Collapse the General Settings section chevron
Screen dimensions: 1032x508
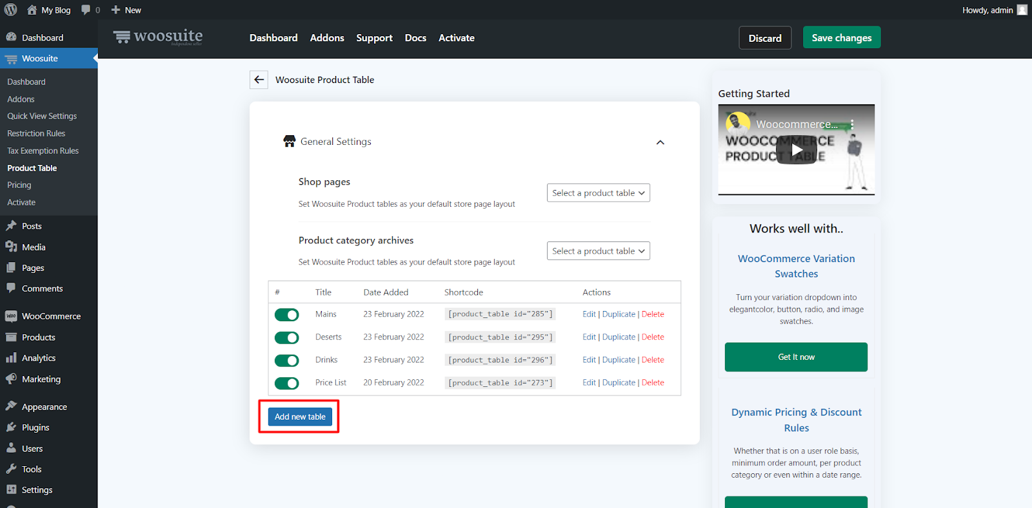660,142
